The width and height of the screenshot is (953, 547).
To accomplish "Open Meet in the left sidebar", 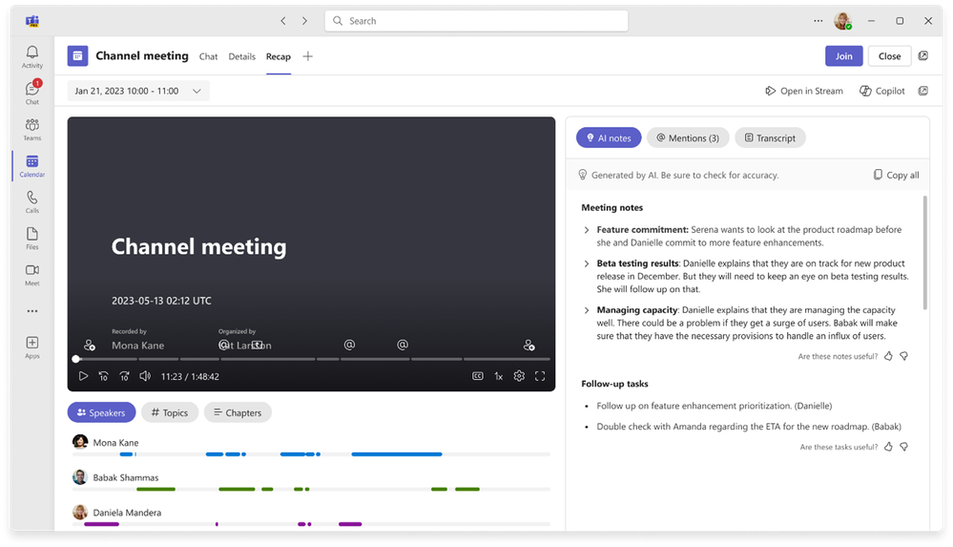I will (x=32, y=274).
